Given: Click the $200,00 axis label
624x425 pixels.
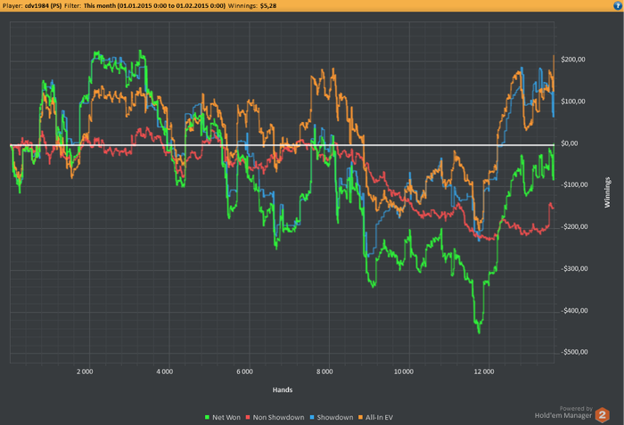Looking at the screenshot, I should click(573, 60).
